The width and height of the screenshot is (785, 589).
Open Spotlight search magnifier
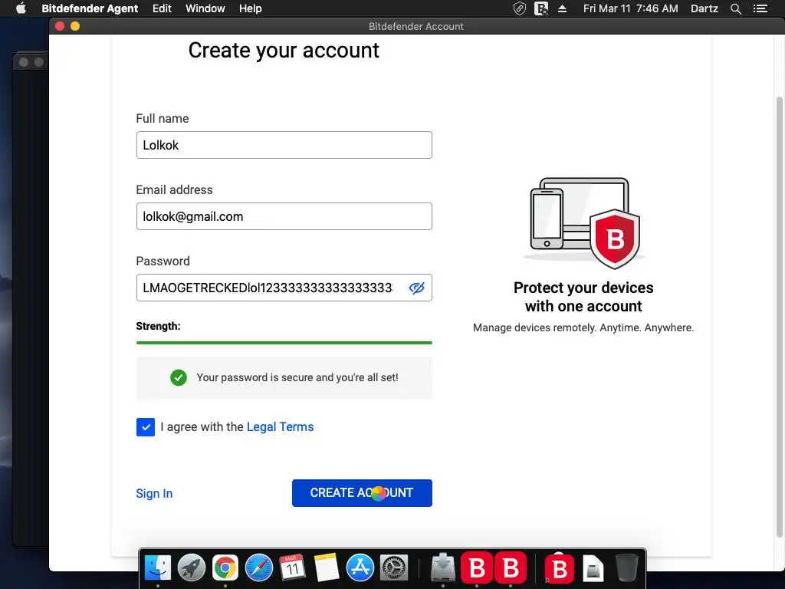735,8
